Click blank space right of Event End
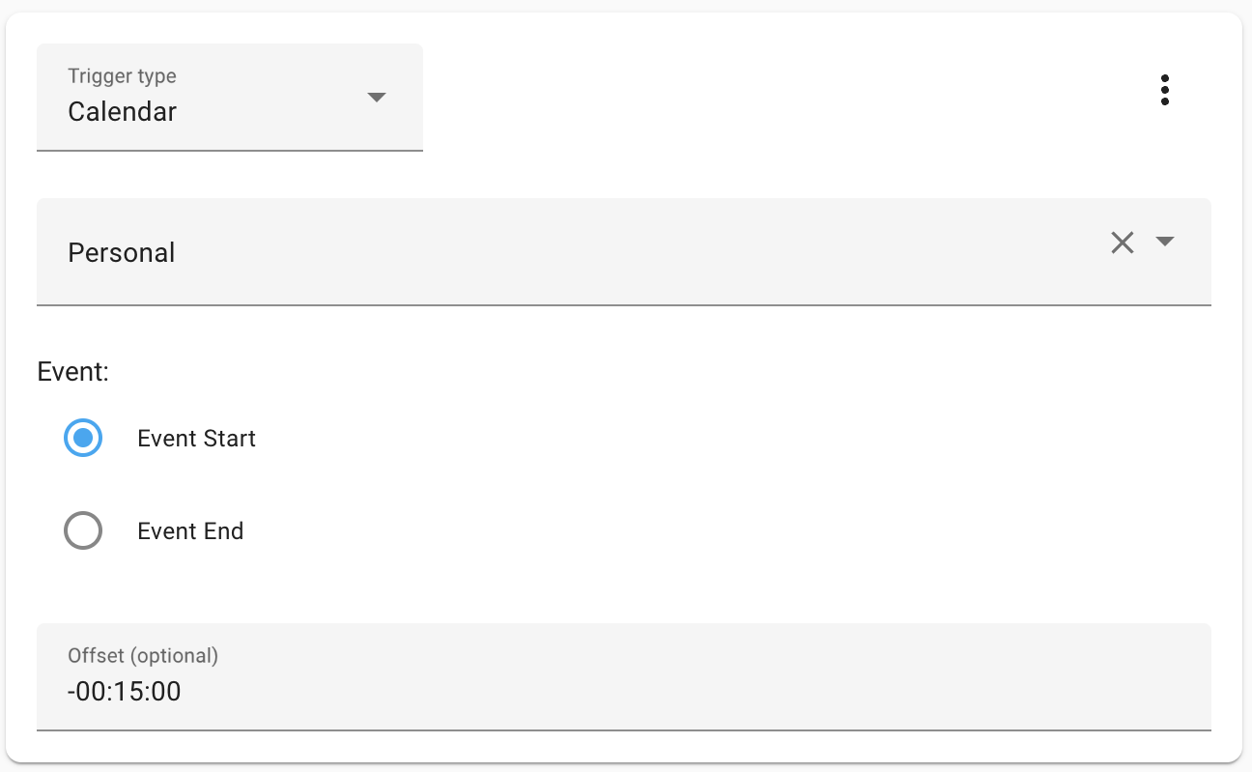Image resolution: width=1252 pixels, height=772 pixels. pos(676,531)
